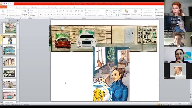Click the Increase List Level icon

coord(79,11)
